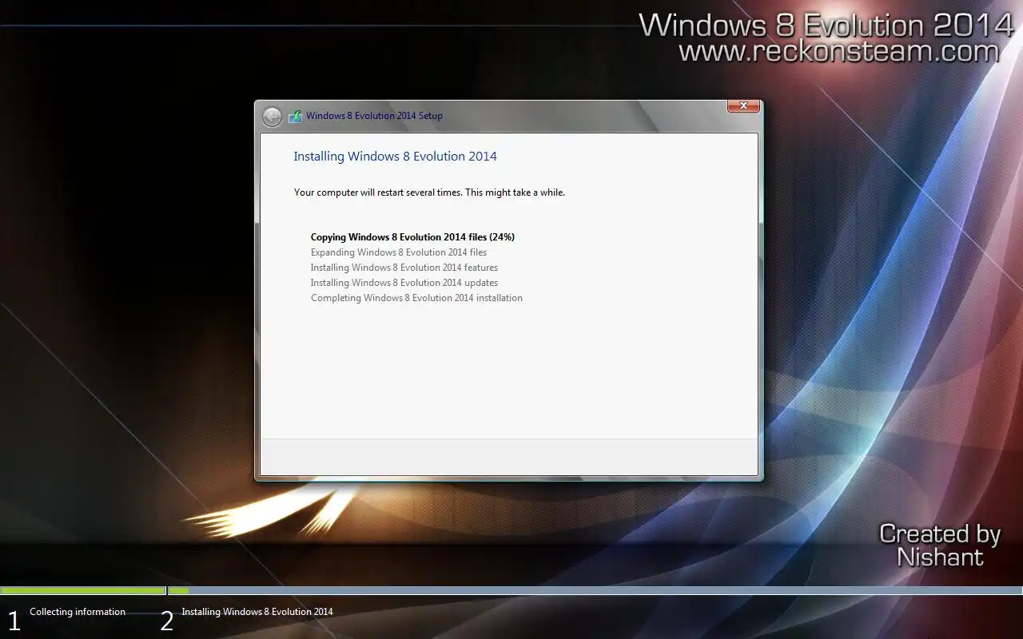Image resolution: width=1023 pixels, height=639 pixels.
Task: Select 'Installing Windows 8 Evolution 2014 features' step
Action: coord(404,268)
